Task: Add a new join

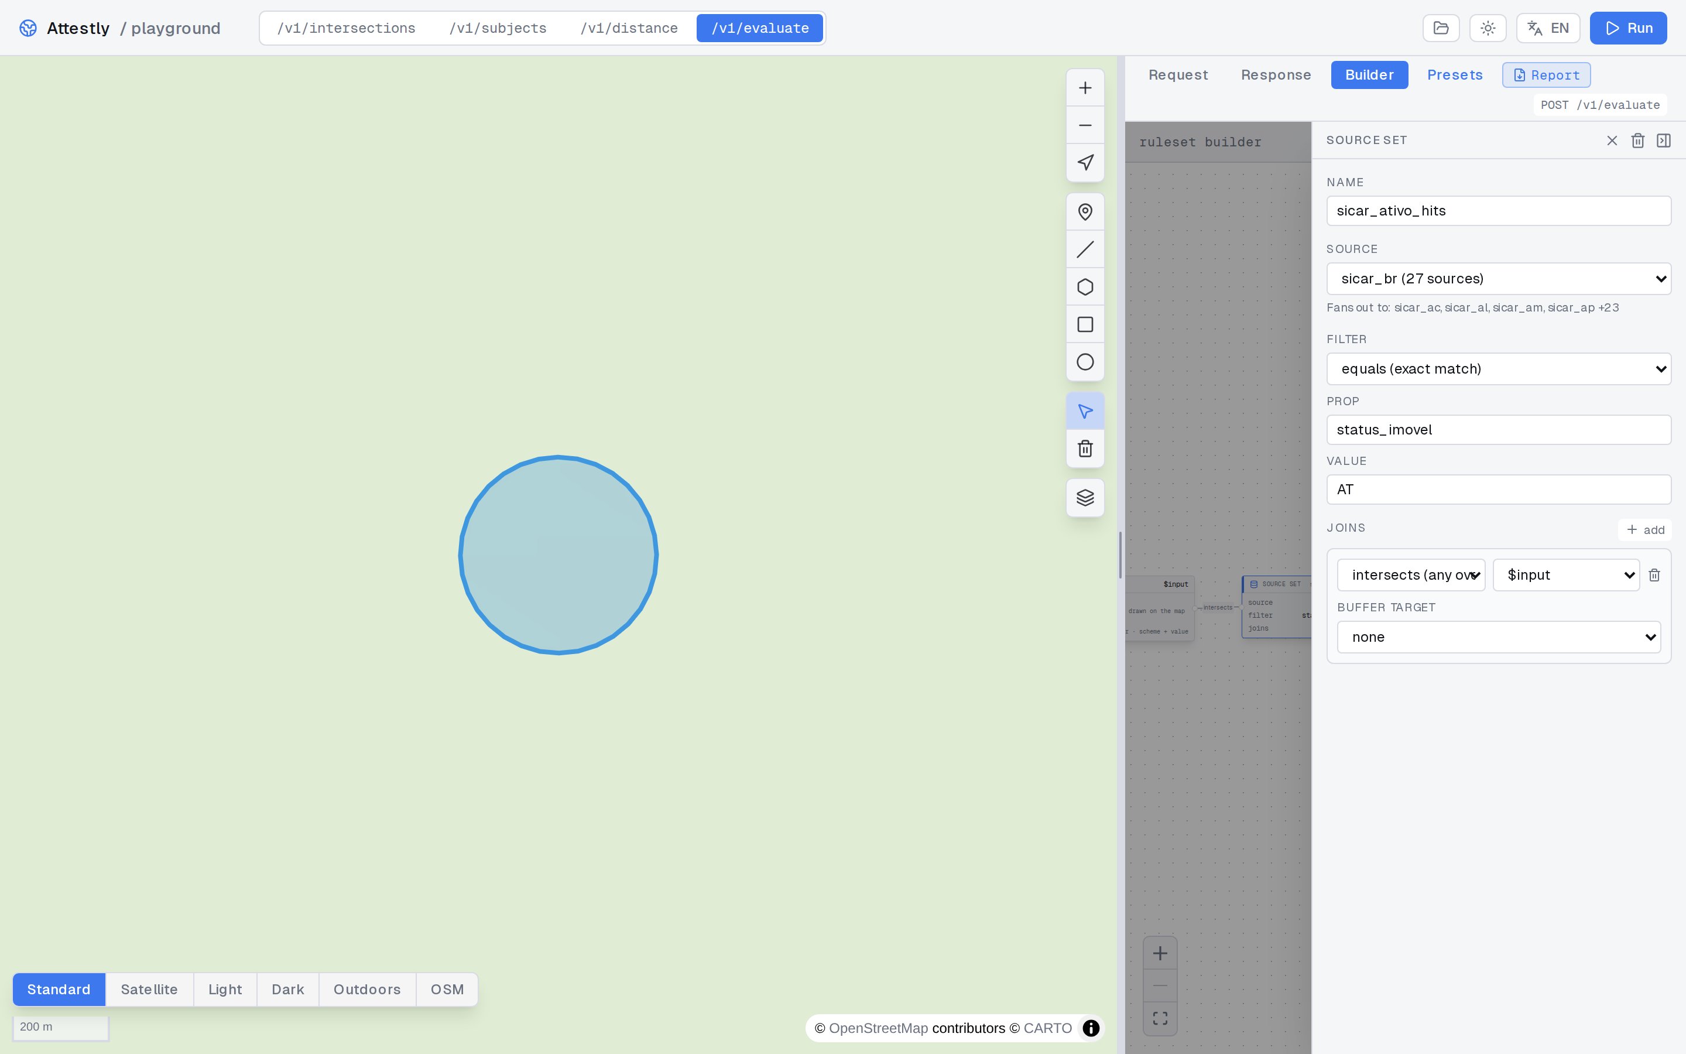Action: (1645, 530)
